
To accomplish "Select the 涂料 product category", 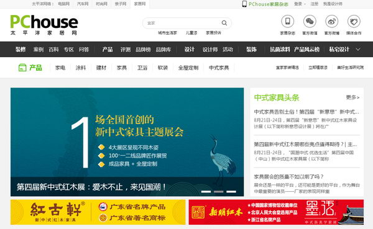I will [81, 68].
